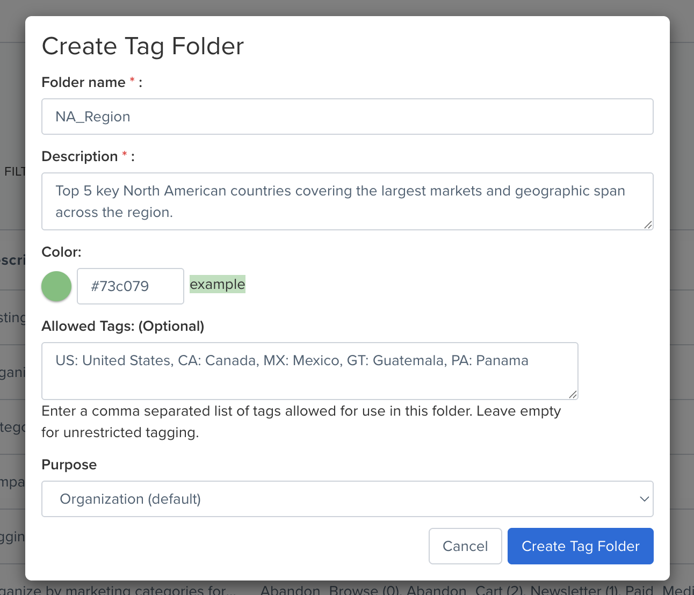Click the required asterisk next to Folder name
Viewport: 694px width, 595px height.
tap(132, 78)
